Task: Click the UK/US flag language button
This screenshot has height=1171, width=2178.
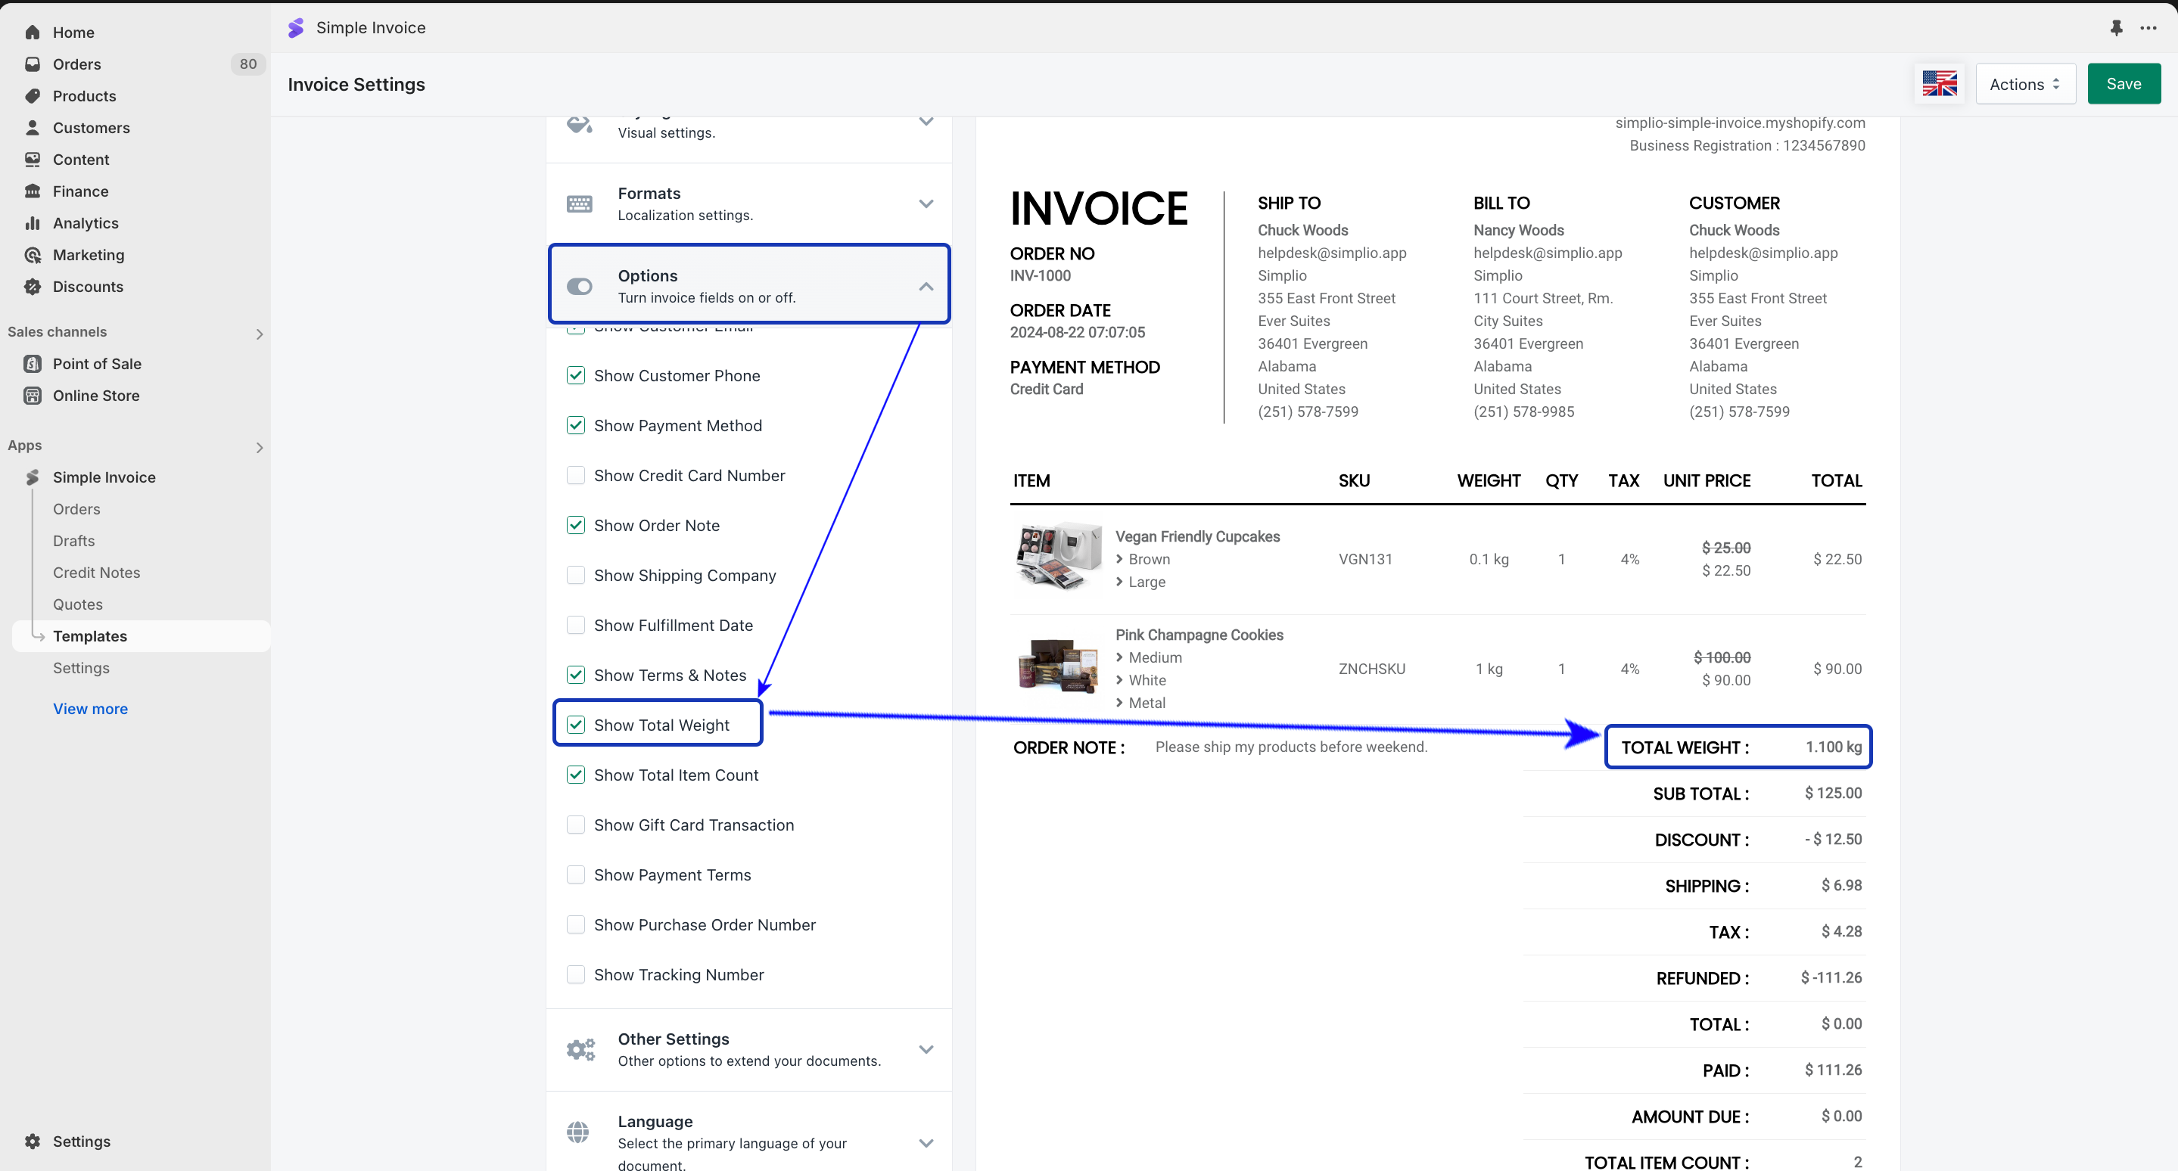Action: 1939,84
